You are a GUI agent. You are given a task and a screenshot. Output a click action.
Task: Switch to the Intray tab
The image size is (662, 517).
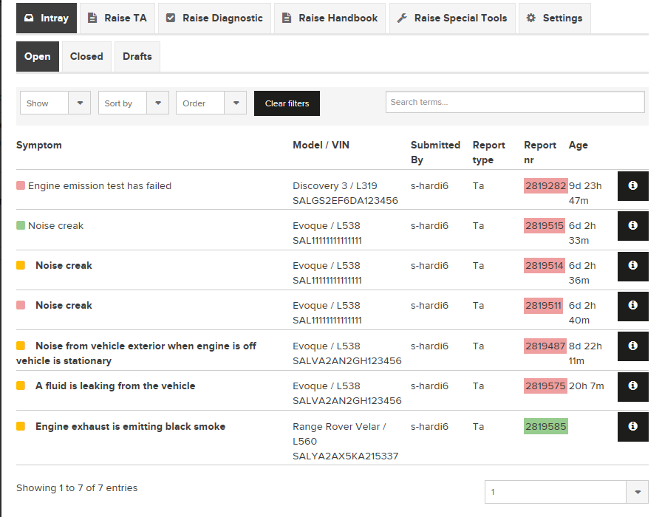pyautogui.click(x=47, y=18)
